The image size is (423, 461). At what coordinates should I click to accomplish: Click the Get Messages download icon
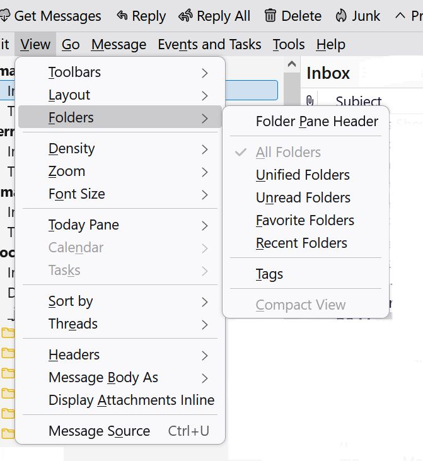[x=4, y=16]
